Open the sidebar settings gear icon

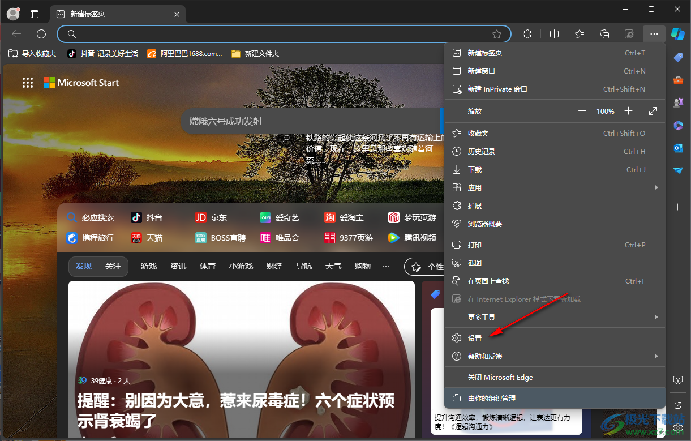pyautogui.click(x=678, y=428)
